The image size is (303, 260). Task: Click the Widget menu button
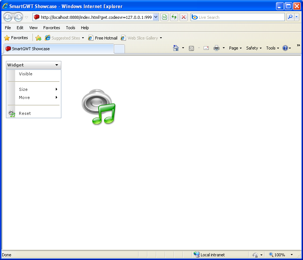(x=34, y=65)
